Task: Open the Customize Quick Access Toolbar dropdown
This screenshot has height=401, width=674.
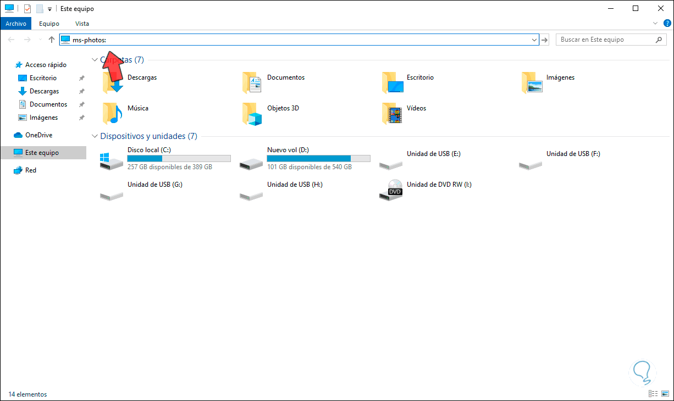Action: coord(49,9)
